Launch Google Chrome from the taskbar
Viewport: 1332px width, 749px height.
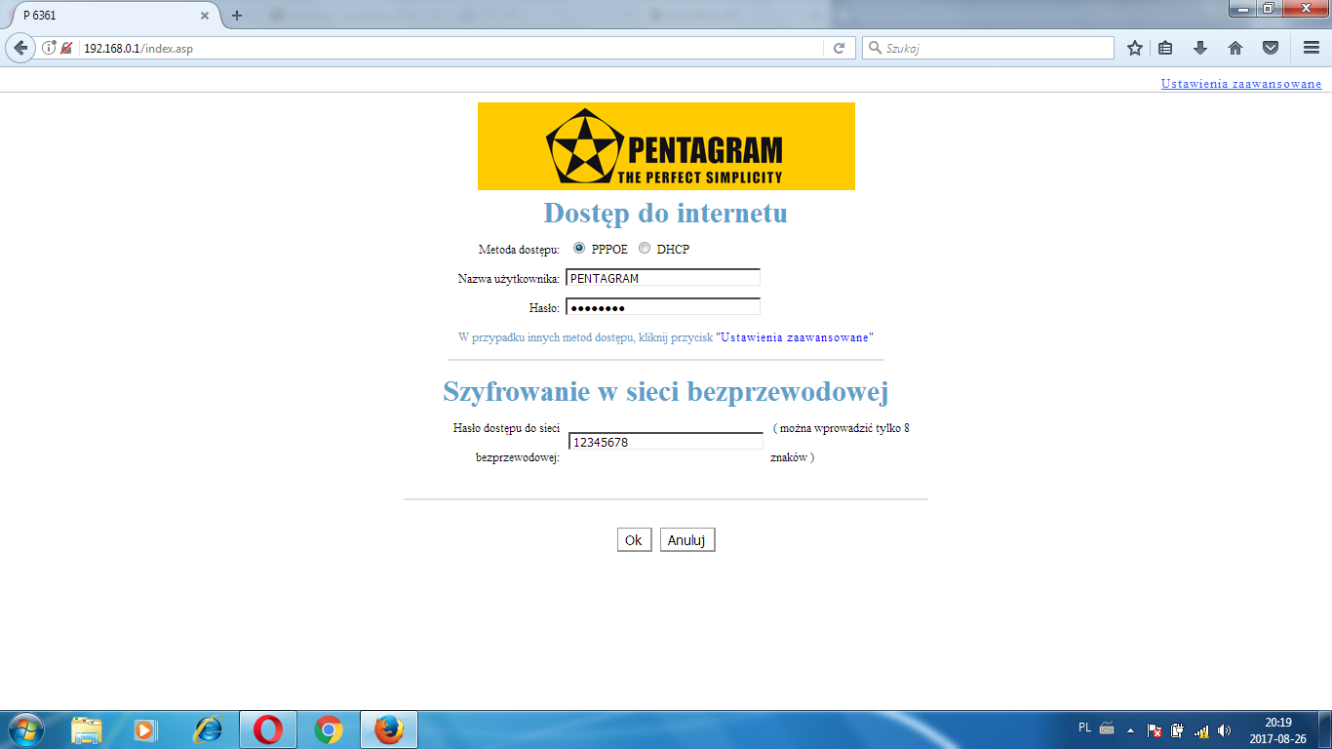pyautogui.click(x=329, y=729)
